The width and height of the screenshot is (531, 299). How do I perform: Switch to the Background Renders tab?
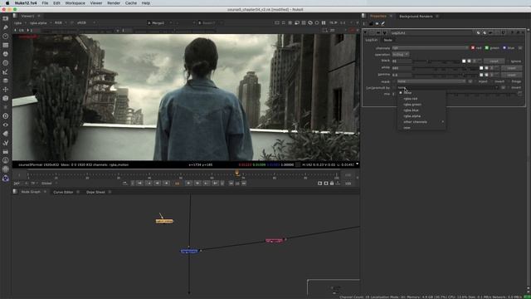pyautogui.click(x=416, y=17)
